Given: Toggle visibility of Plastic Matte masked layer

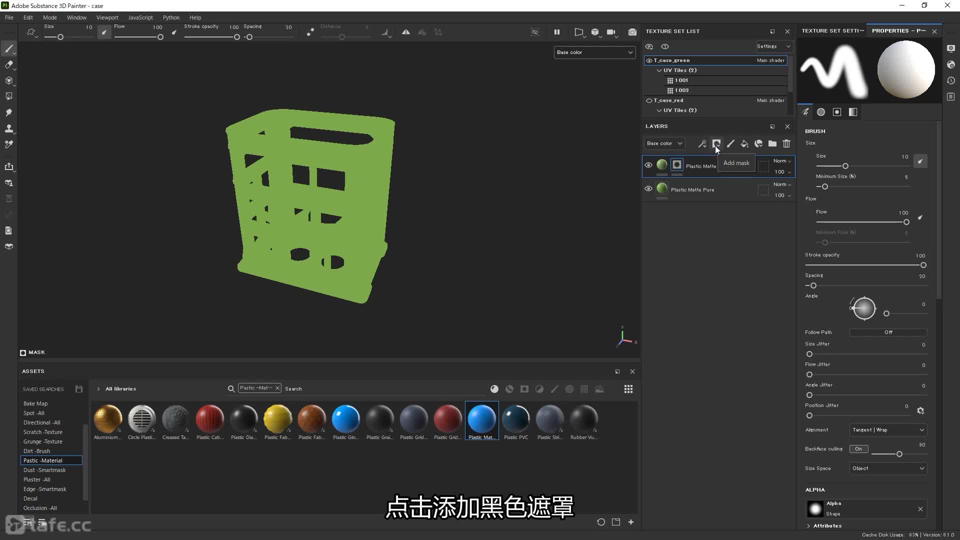Looking at the screenshot, I should tap(648, 165).
